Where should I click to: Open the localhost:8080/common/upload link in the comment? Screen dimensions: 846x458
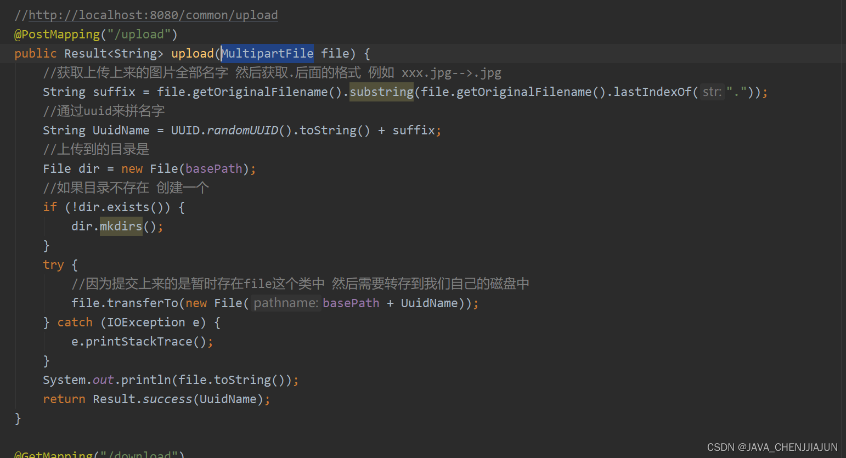(x=153, y=15)
